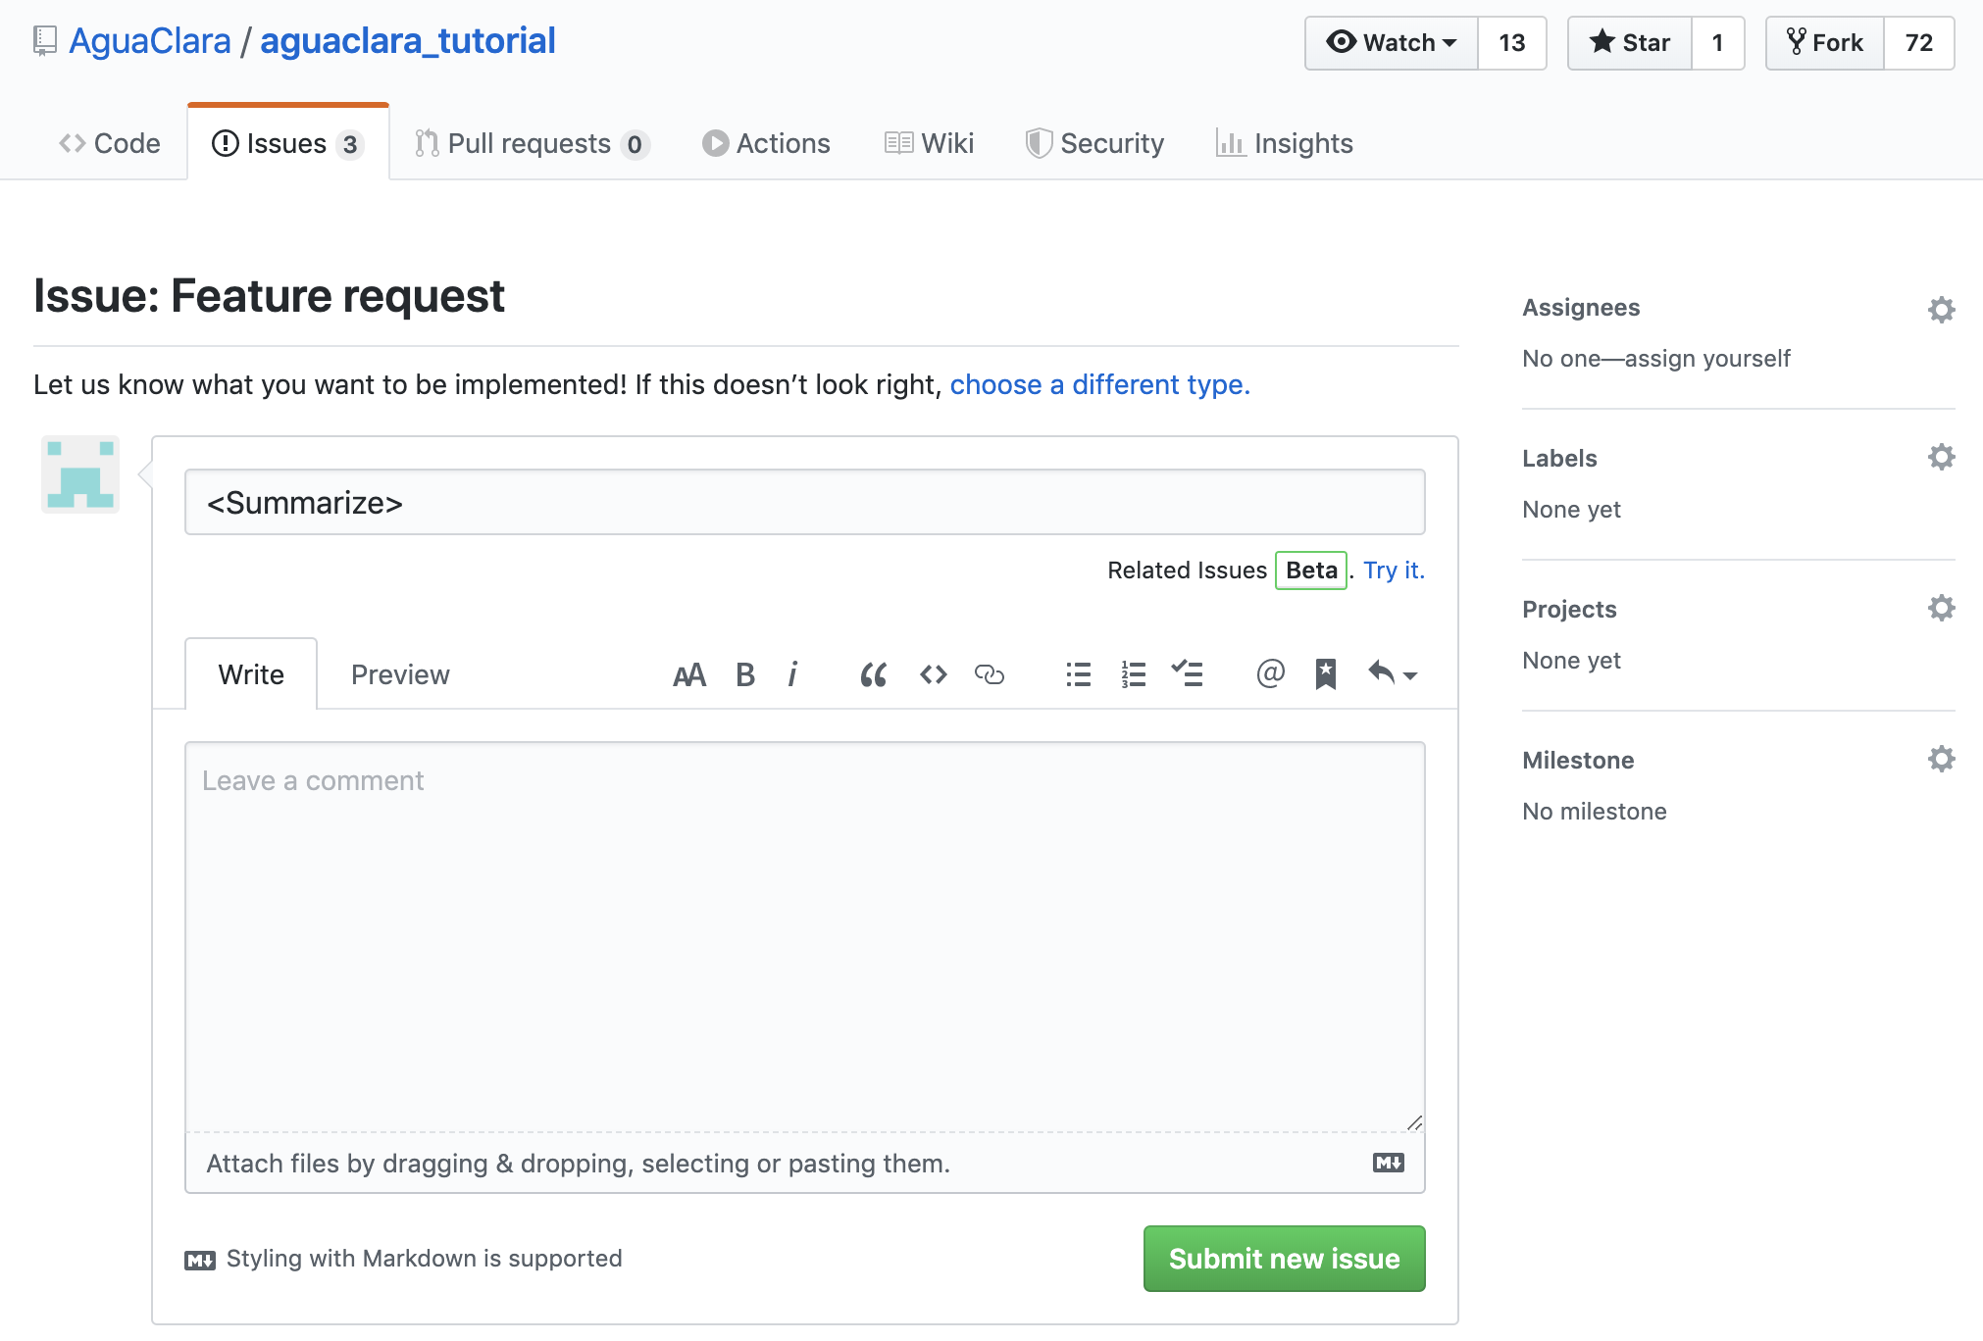This screenshot has width=1983, height=1341.
Task: Open the Labels gear menu
Action: (1941, 457)
